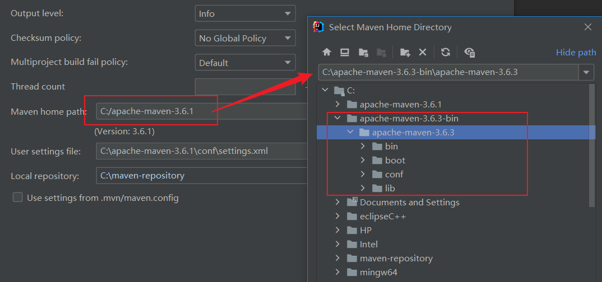
Task: Click the "Checksum policy:" label
Action: 46,38
